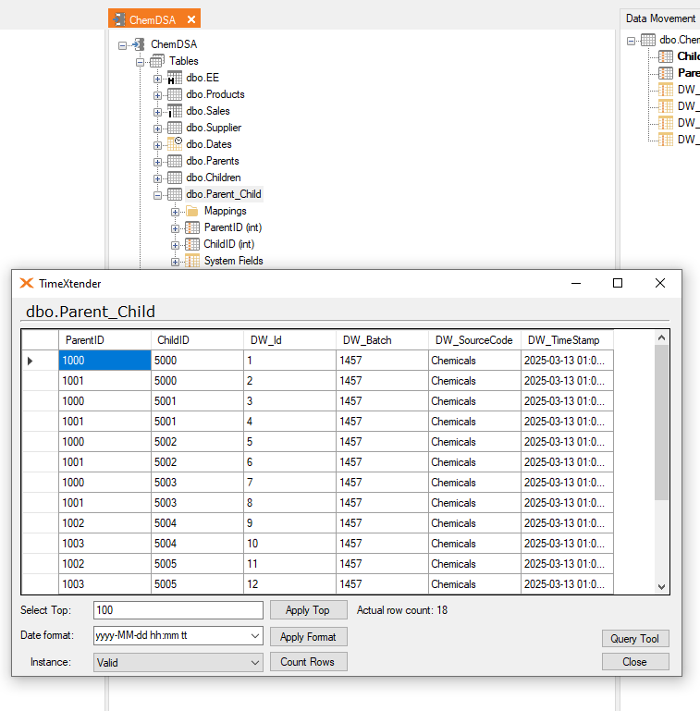
Task: Select the ChildID (int) tree item
Action: 229,244
